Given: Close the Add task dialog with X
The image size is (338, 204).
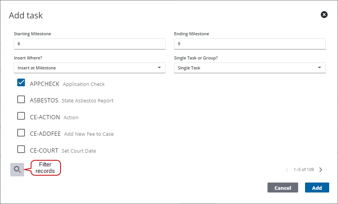Looking at the screenshot, I should [324, 15].
